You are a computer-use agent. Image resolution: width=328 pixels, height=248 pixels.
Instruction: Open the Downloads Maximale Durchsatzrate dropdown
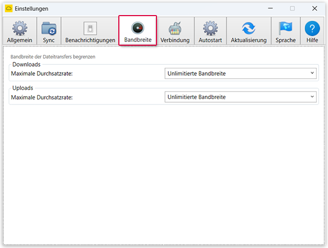click(x=240, y=74)
